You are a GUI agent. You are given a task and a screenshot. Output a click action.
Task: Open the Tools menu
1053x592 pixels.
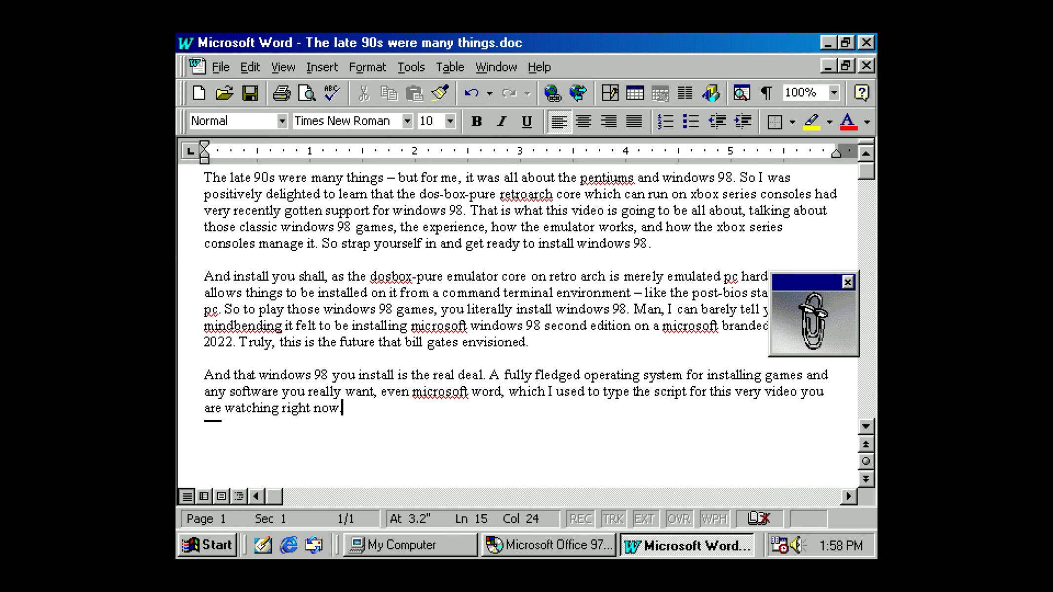pos(411,67)
